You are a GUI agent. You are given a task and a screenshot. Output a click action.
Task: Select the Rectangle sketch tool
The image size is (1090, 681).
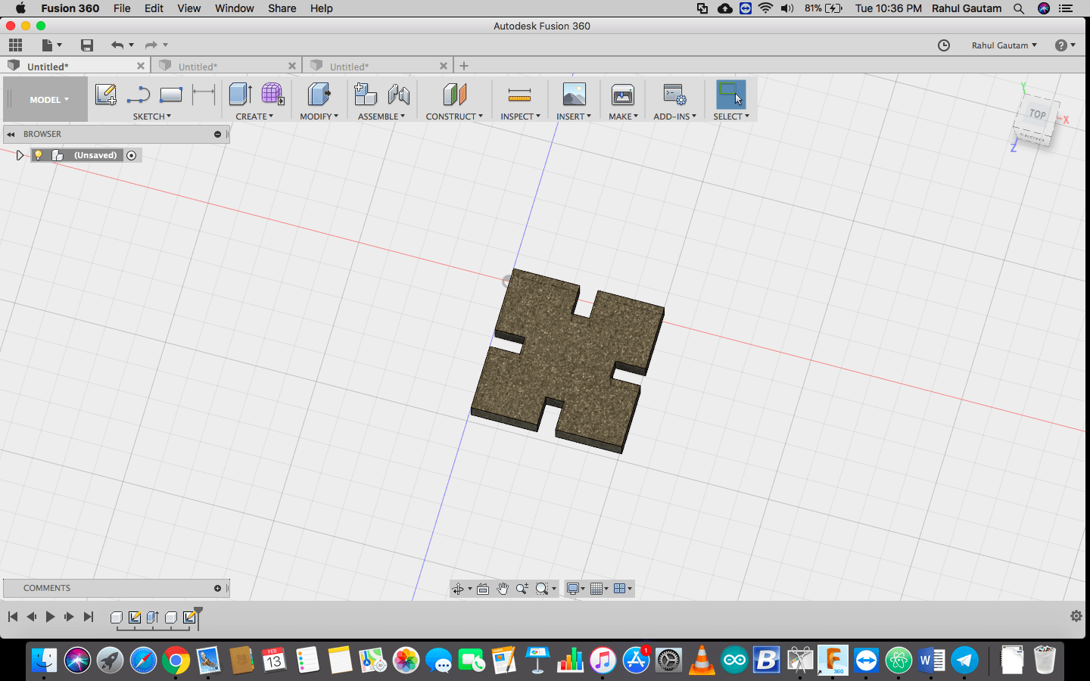pyautogui.click(x=171, y=95)
